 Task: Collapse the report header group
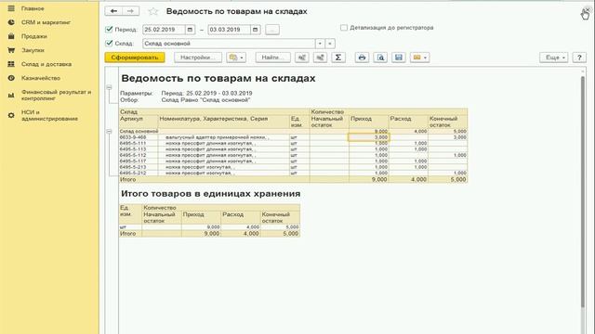coord(110,87)
